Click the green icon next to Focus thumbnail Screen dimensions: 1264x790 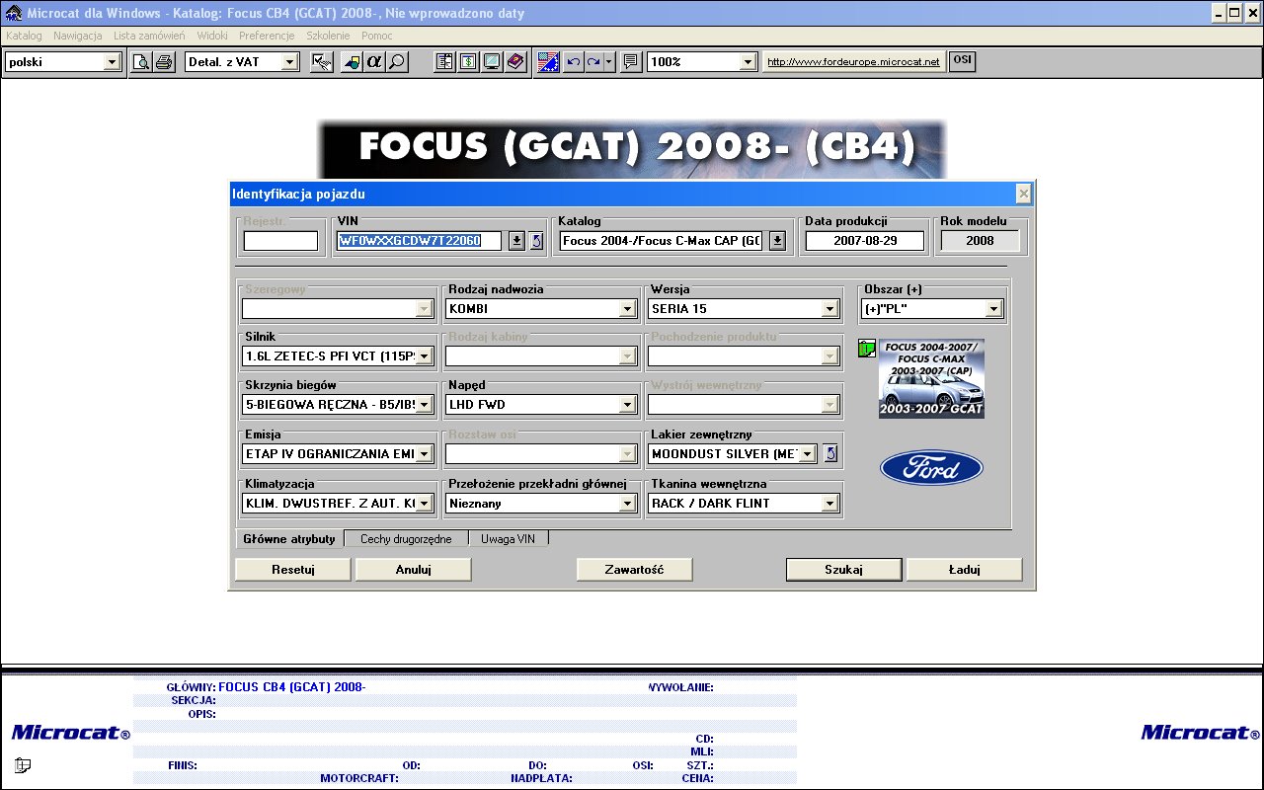pos(867,349)
